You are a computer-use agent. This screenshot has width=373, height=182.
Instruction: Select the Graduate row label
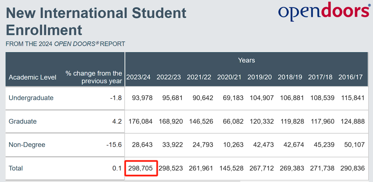(x=22, y=121)
